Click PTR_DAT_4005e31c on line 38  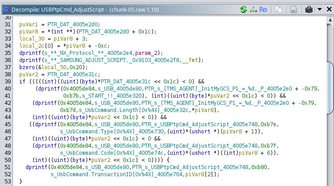tap(73, 74)
